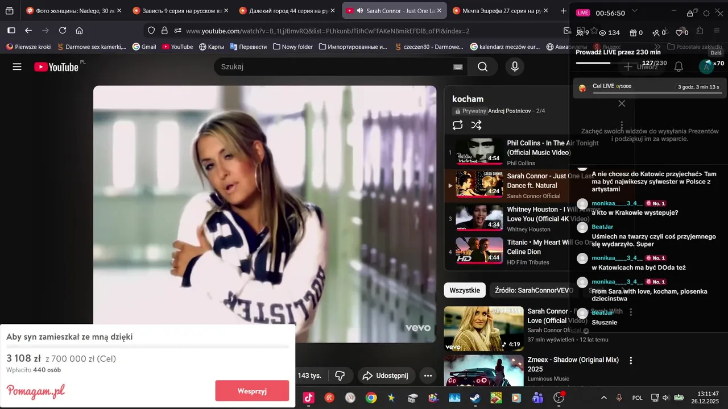Click the Udostępnij share button
Viewport: 728px width, 409px height.
tap(386, 375)
